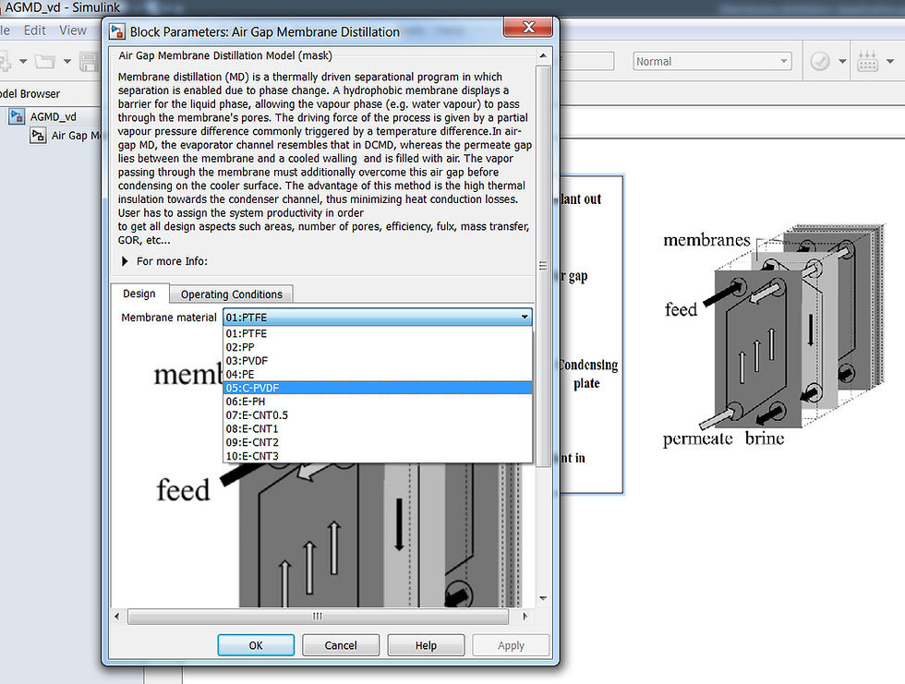The width and height of the screenshot is (905, 684).
Task: Open the Design tab
Action: 139,294
